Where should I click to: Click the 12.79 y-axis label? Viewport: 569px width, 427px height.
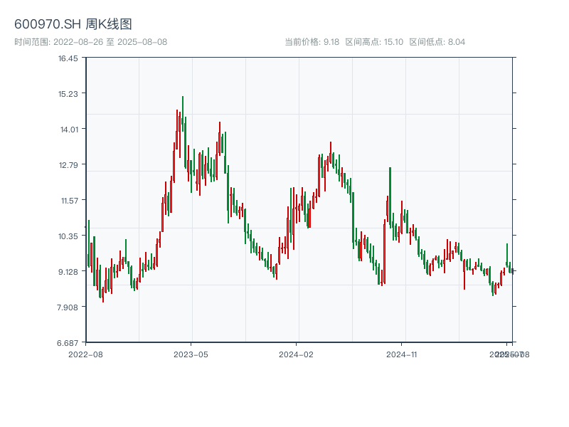pos(68,165)
